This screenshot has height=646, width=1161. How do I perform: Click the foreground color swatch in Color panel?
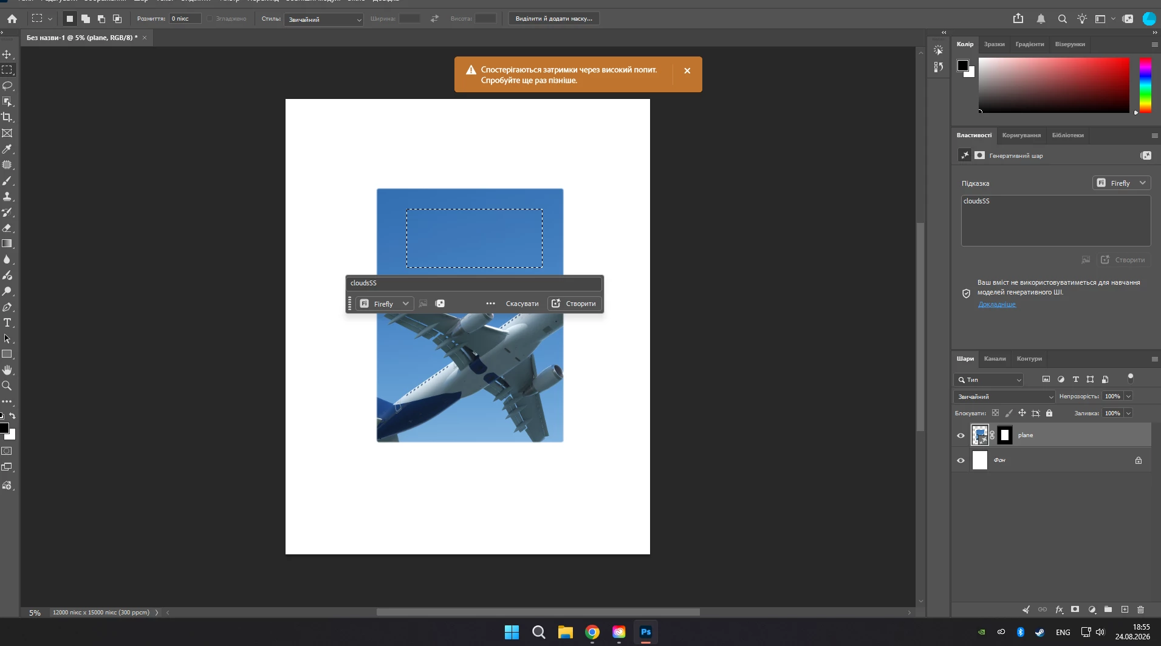tap(963, 66)
